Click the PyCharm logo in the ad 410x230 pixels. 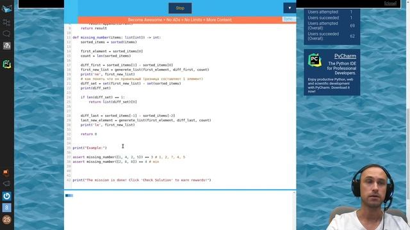pyautogui.click(x=315, y=60)
